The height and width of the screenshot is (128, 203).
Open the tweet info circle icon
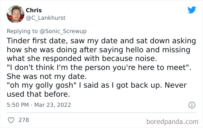[191, 105]
